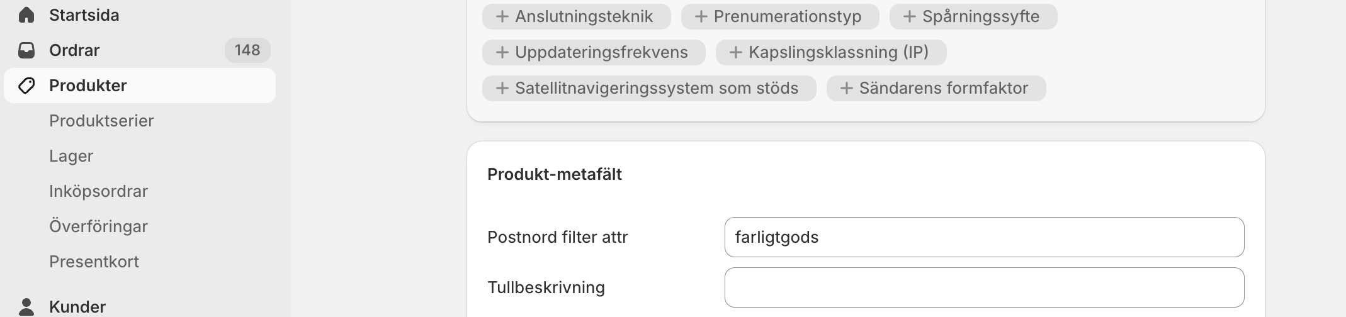Click plus icon on Anslutningsteknik chip
Screen dimensions: 1346x317
502,16
